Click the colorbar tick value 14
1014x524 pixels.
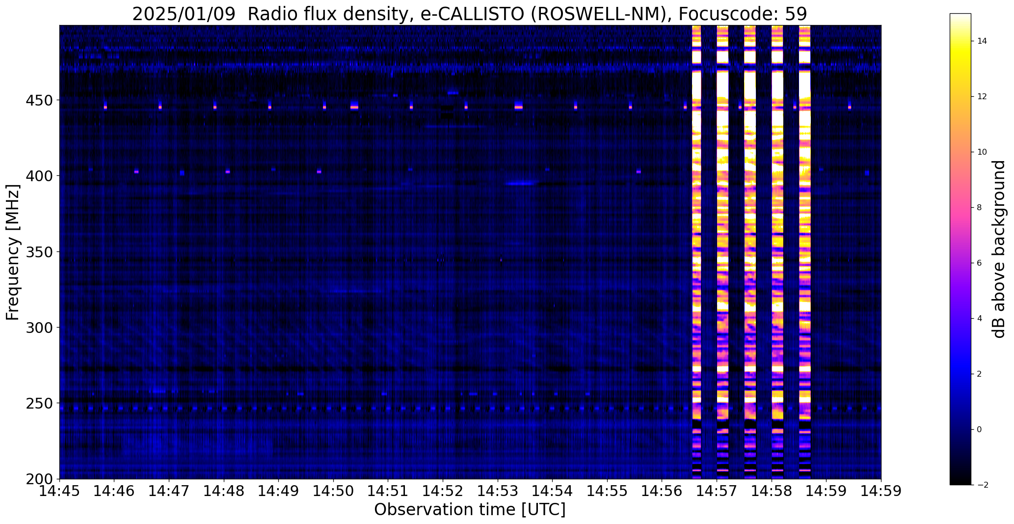tap(982, 41)
